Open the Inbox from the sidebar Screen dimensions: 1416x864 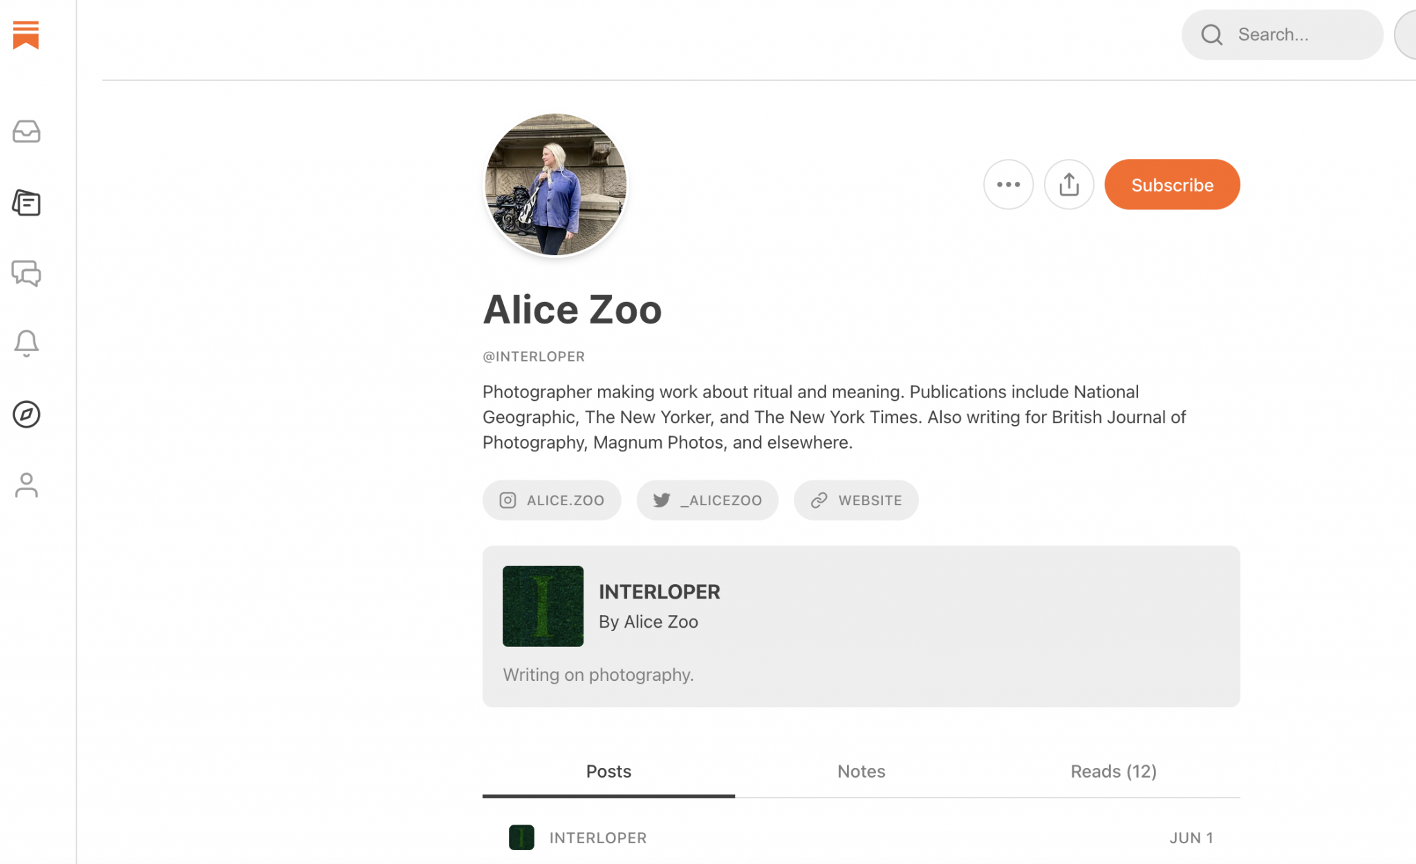(x=26, y=132)
